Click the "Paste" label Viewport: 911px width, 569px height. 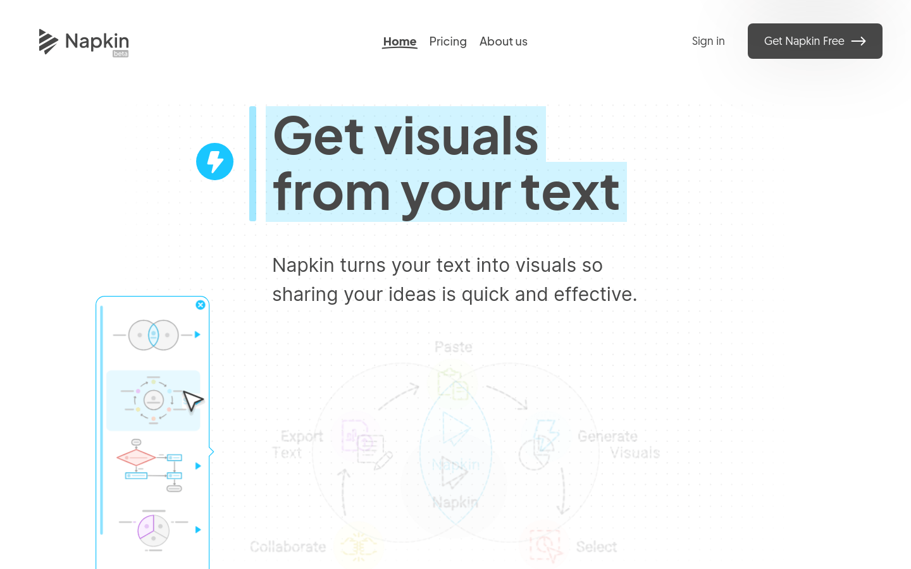(x=454, y=347)
